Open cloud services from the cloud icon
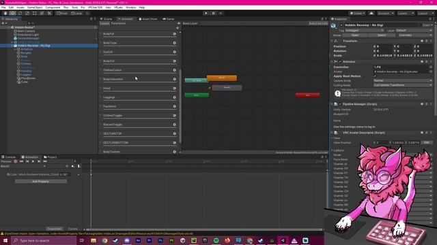 click(x=371, y=14)
